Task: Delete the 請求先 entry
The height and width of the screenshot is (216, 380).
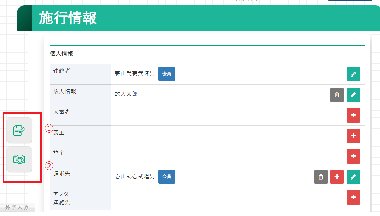Action: [x=321, y=177]
